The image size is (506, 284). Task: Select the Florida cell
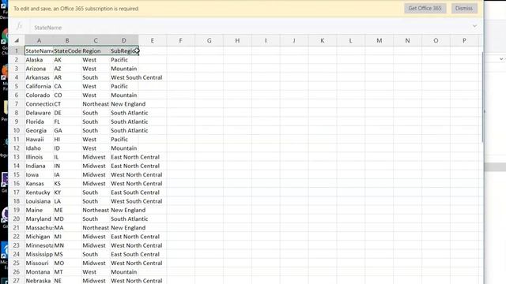pyautogui.click(x=39, y=121)
